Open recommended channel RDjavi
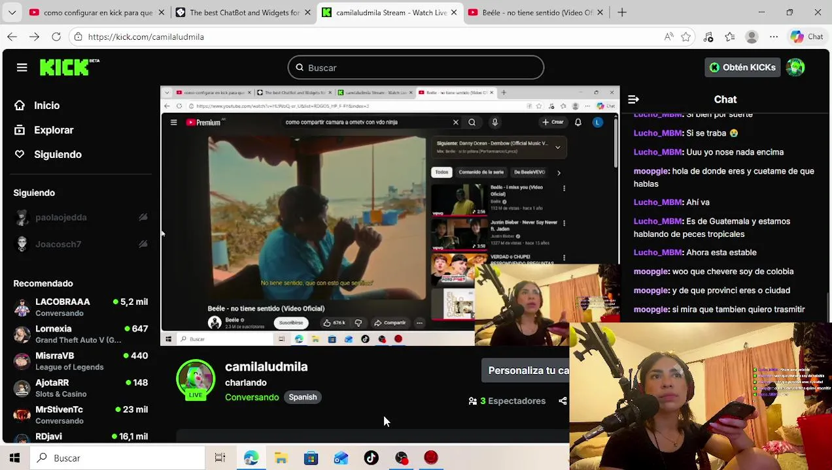832x470 pixels. [81, 436]
